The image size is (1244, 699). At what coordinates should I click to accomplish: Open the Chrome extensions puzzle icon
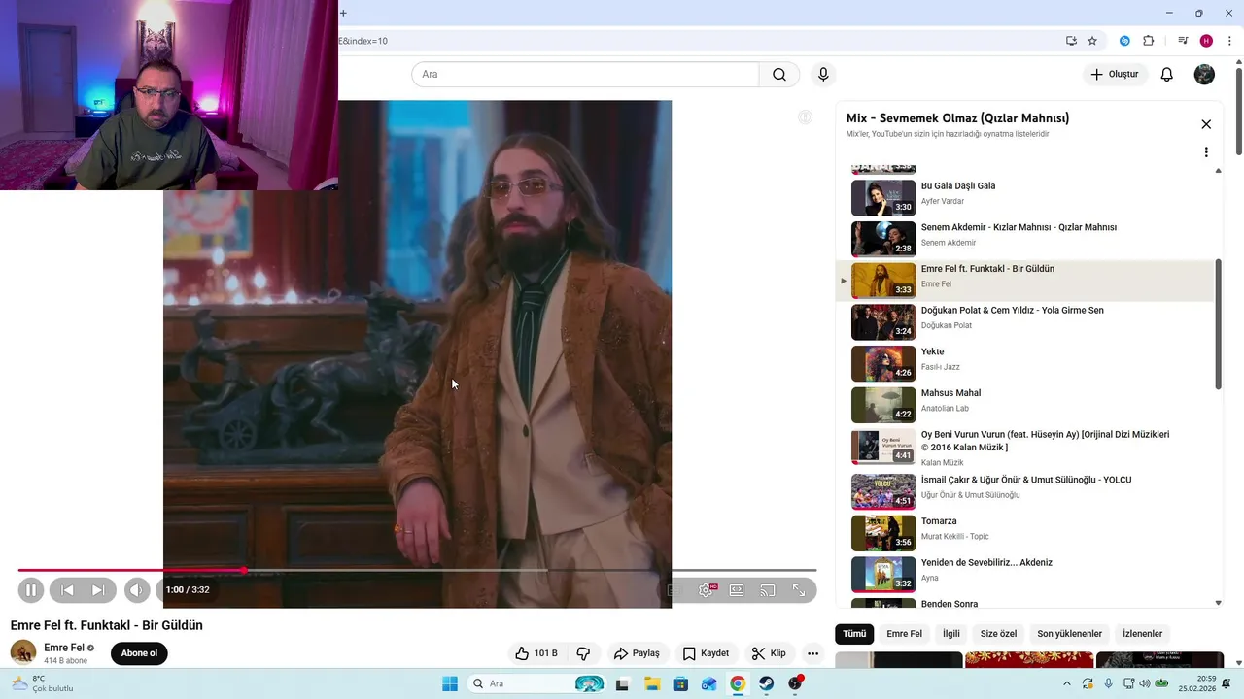(1149, 41)
